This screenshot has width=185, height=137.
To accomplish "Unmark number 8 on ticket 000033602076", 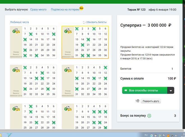I will (x=31, y=34).
